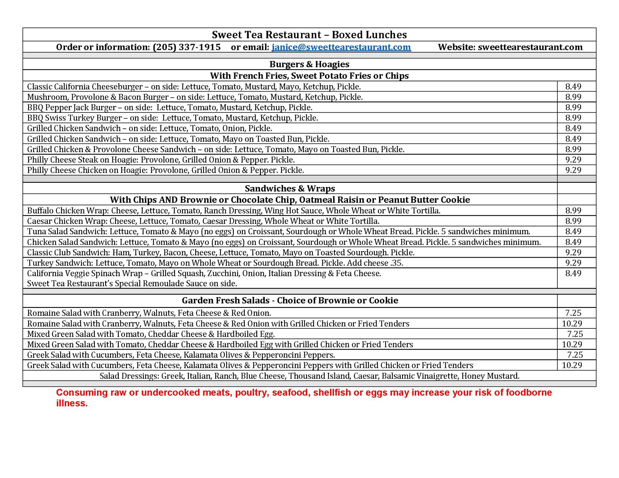Click the Mushroom, Provolone & Bacon Burger item
Image resolution: width=619 pixels, height=478 pixels.
click(195, 97)
